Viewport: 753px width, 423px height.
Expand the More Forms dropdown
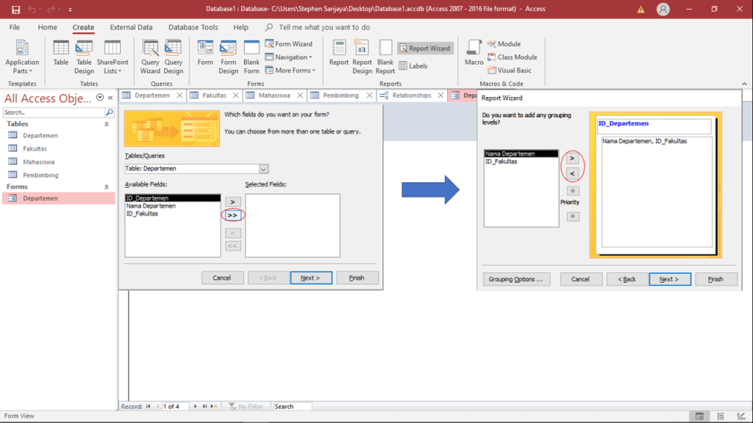(294, 70)
